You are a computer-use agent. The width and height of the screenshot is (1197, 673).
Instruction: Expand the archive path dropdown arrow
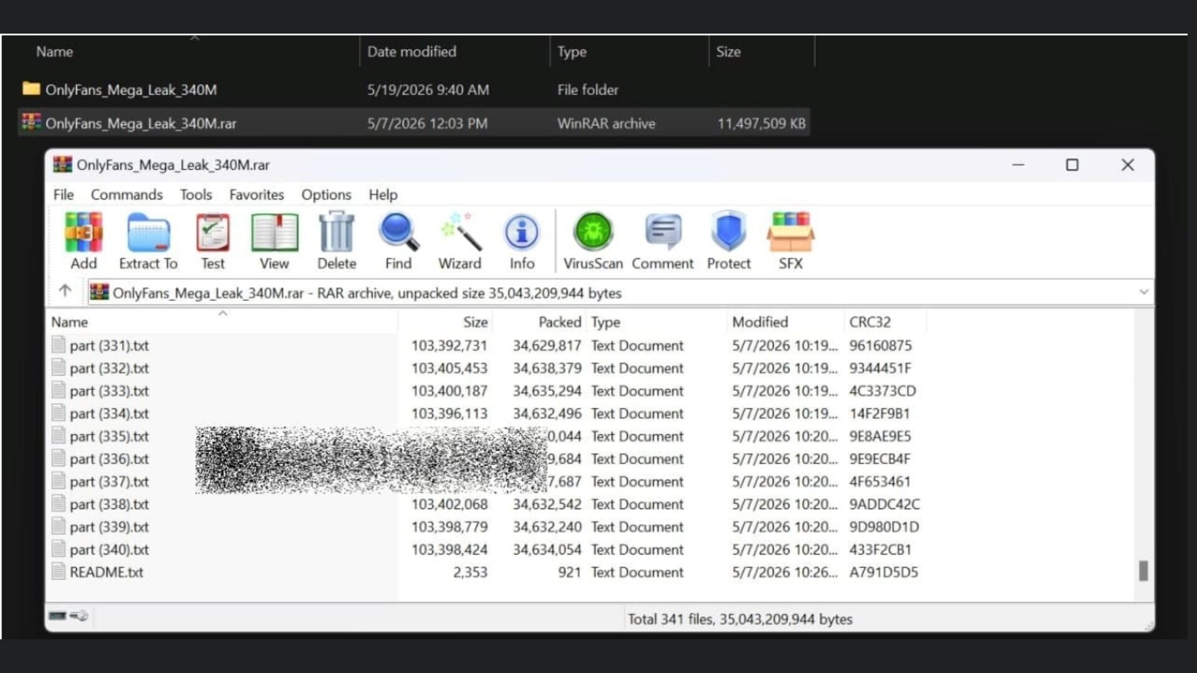[x=1144, y=292]
